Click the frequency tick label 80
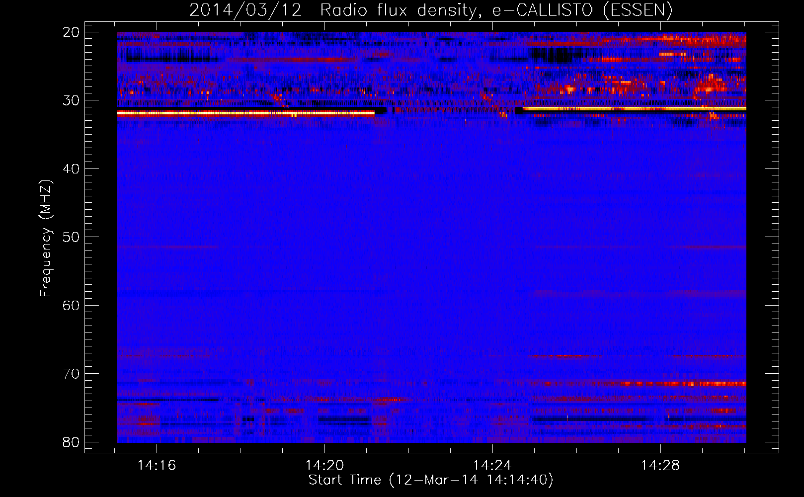Screen dimensions: 804x497 [x=71, y=442]
